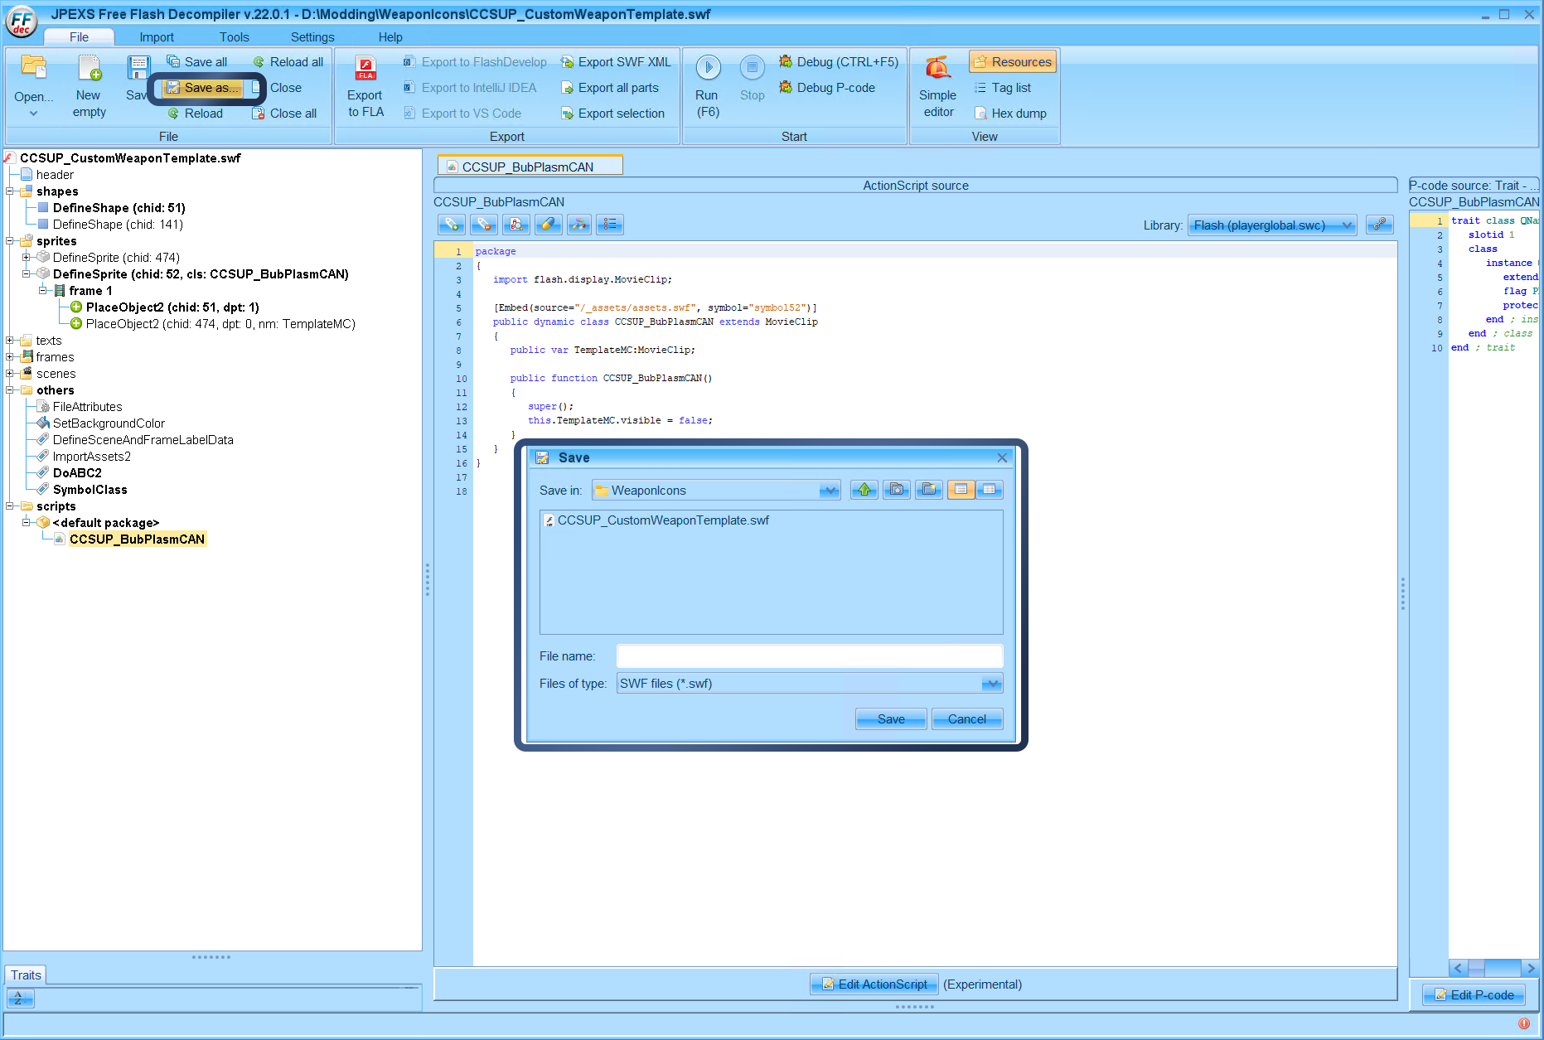The width and height of the screenshot is (1544, 1040).
Task: Open the Tools ribbon tab
Action: [x=234, y=37]
